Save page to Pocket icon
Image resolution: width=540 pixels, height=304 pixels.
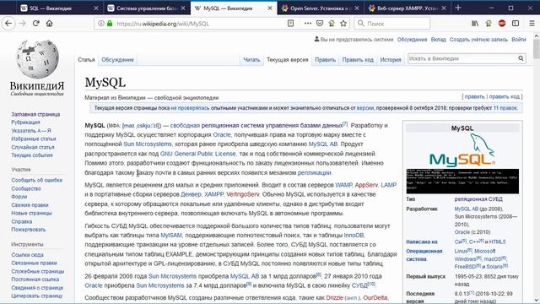320,24
